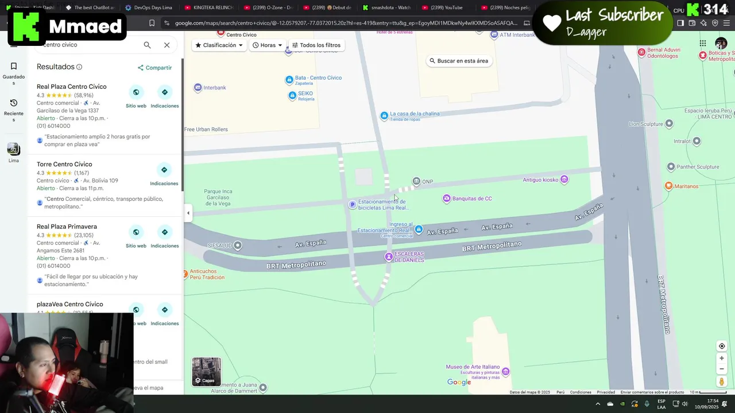Click the Parque Inca Garcilaso de la Vega label
735x413 pixels.
pos(218,197)
